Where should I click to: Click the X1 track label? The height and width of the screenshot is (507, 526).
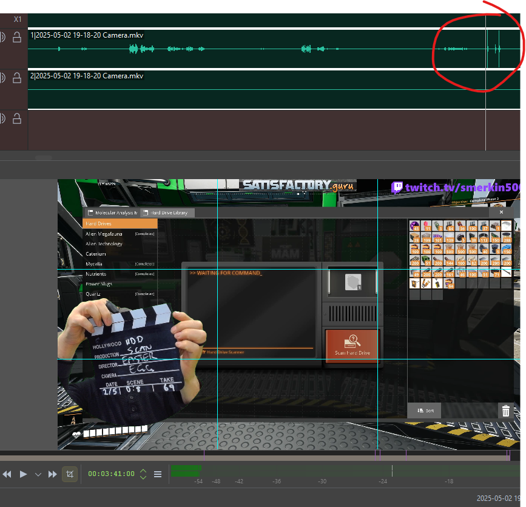coord(18,19)
